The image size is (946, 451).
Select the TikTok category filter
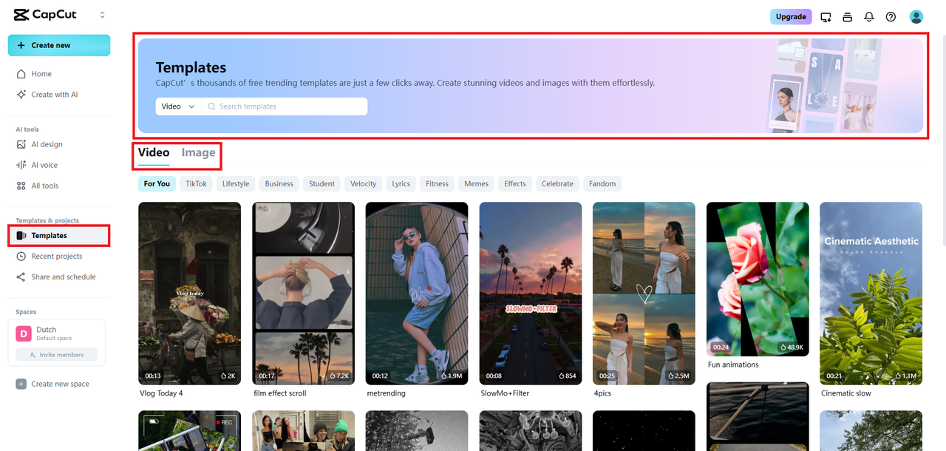(x=196, y=183)
